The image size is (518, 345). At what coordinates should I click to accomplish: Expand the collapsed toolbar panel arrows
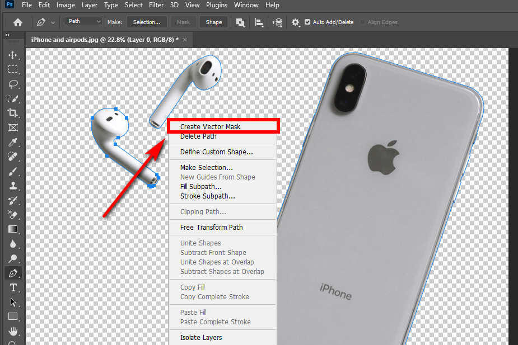(8, 35)
